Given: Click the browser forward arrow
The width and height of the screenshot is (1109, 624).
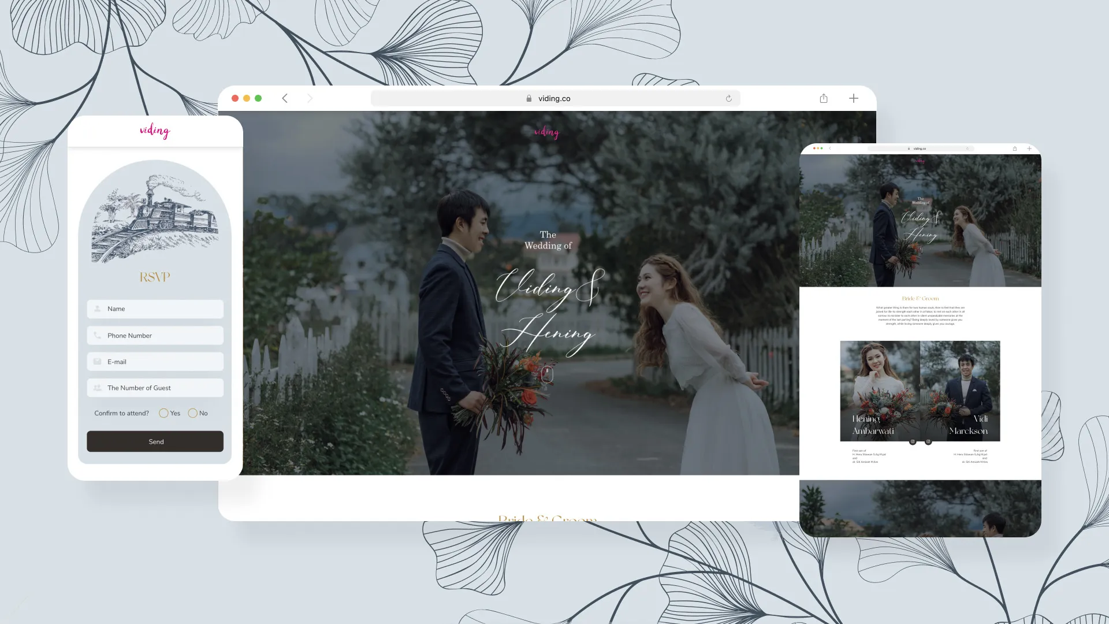Looking at the screenshot, I should [310, 98].
